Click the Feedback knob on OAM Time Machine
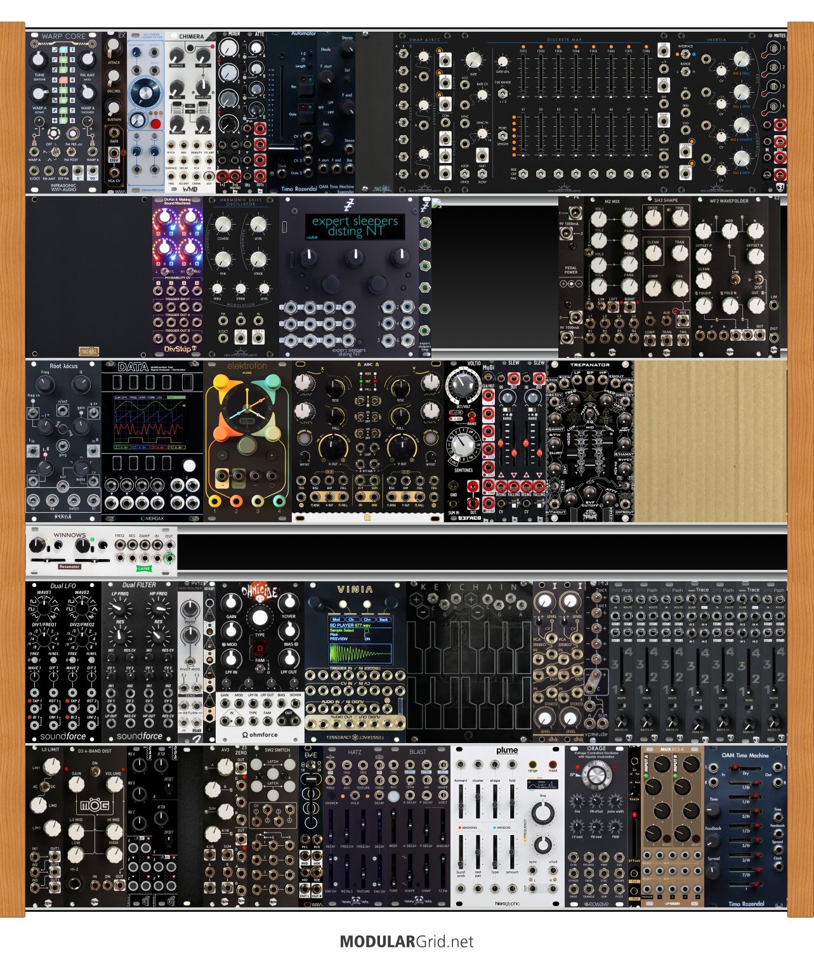The image size is (814, 955). [x=714, y=841]
